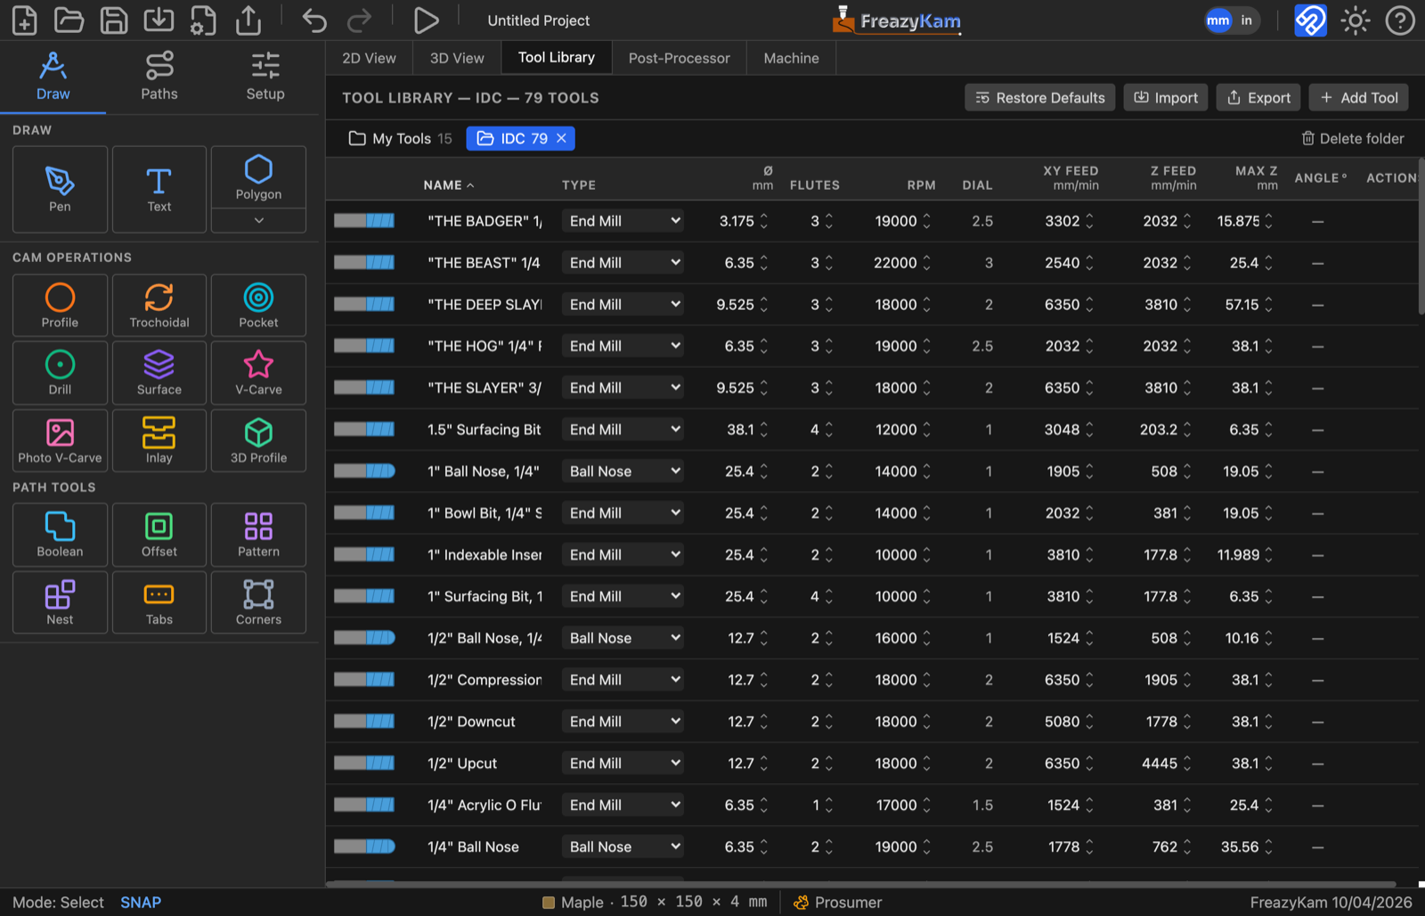Click the Export tools button

[1258, 98]
